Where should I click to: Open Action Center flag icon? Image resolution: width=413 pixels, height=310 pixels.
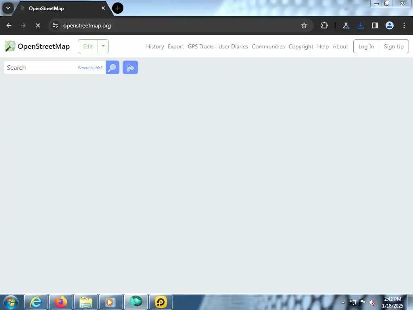pos(363,302)
